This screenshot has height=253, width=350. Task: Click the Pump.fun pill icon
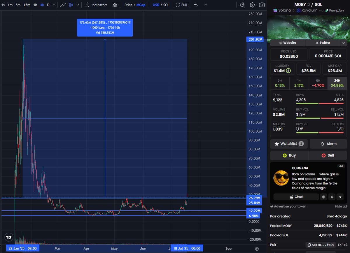(x=327, y=10)
